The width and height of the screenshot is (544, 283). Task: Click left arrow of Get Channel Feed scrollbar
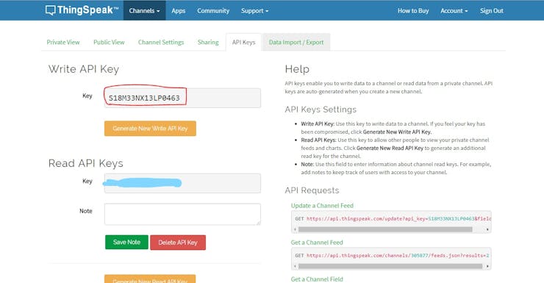[296, 266]
